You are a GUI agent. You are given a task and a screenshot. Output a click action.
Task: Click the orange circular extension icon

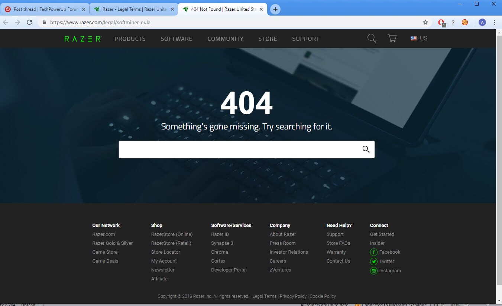pos(465,22)
